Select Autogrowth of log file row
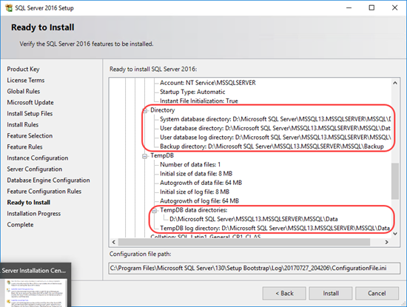Viewport: 407px width, 307px height. click(199, 201)
